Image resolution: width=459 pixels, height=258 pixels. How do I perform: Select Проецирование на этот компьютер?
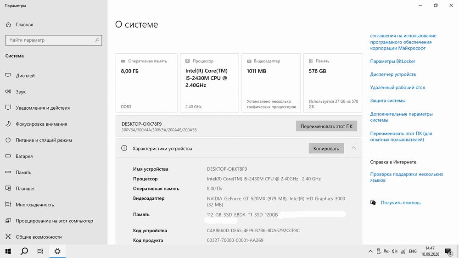[54, 220]
